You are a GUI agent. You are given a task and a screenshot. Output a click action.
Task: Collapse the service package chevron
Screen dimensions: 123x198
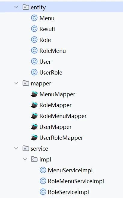tap(16, 148)
